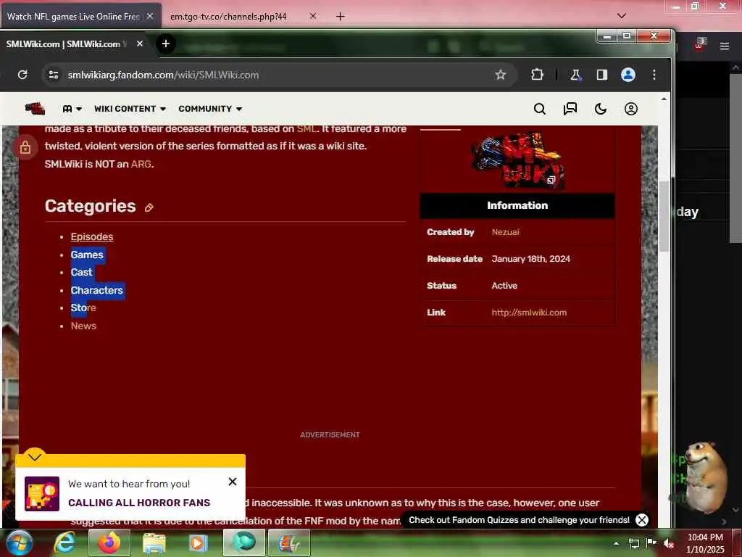Switch to Watch NFL games tab in back window
Screen dimensions: 742x557
click(73, 16)
